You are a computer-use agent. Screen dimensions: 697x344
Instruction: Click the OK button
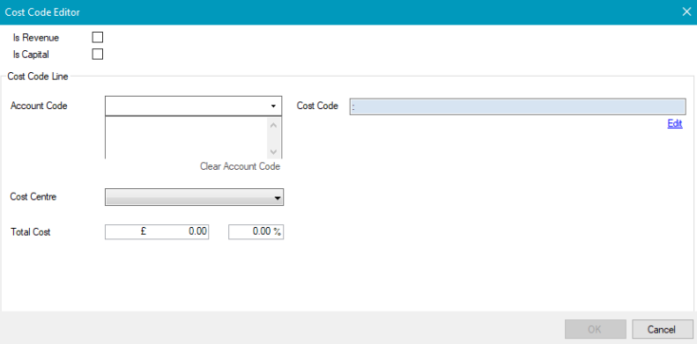click(595, 329)
